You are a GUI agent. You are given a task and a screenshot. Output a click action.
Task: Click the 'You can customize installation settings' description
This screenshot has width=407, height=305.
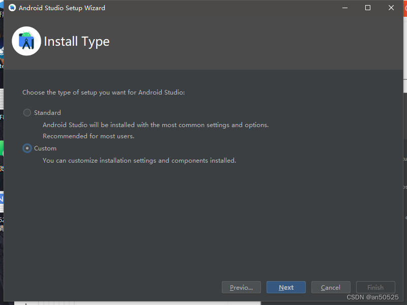(139, 161)
